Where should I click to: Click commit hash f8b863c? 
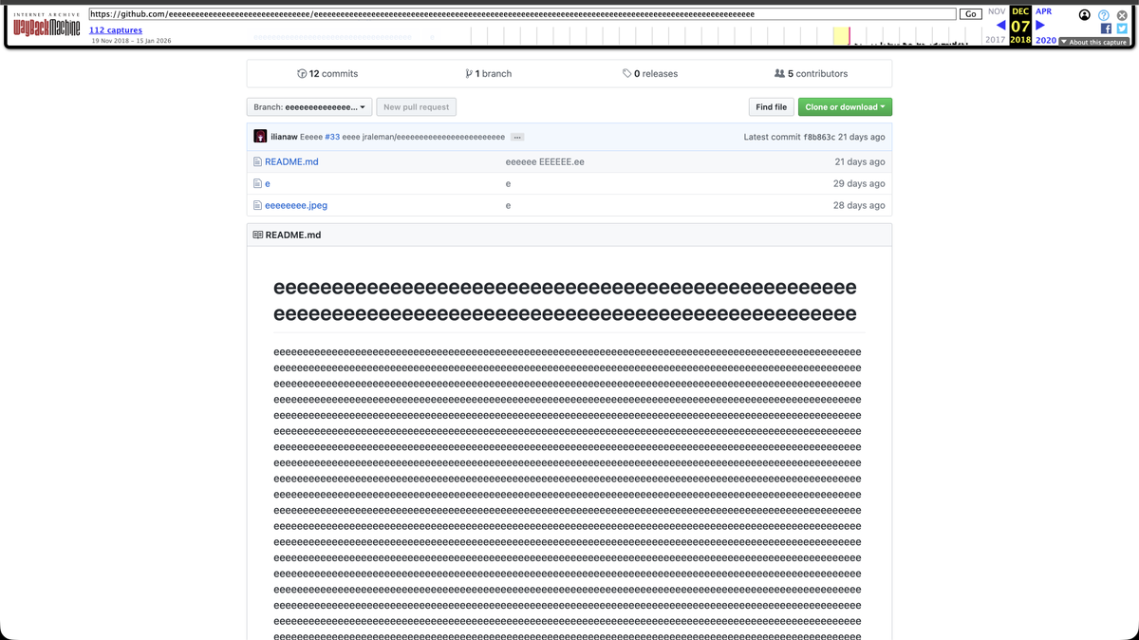click(x=819, y=137)
